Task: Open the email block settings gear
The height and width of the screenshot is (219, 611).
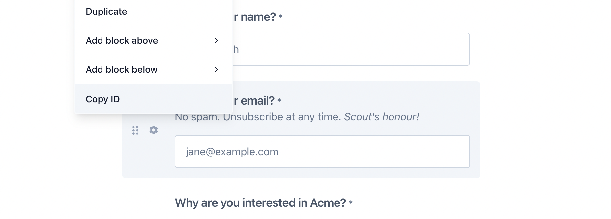Action: click(x=154, y=130)
